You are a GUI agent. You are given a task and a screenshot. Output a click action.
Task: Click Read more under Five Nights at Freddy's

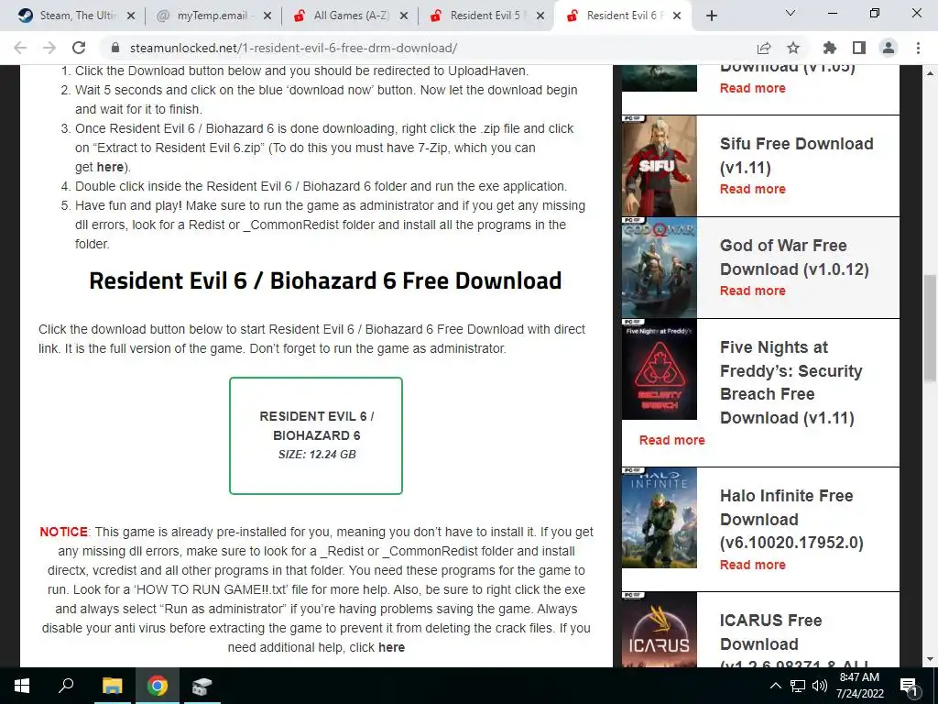[x=671, y=441]
